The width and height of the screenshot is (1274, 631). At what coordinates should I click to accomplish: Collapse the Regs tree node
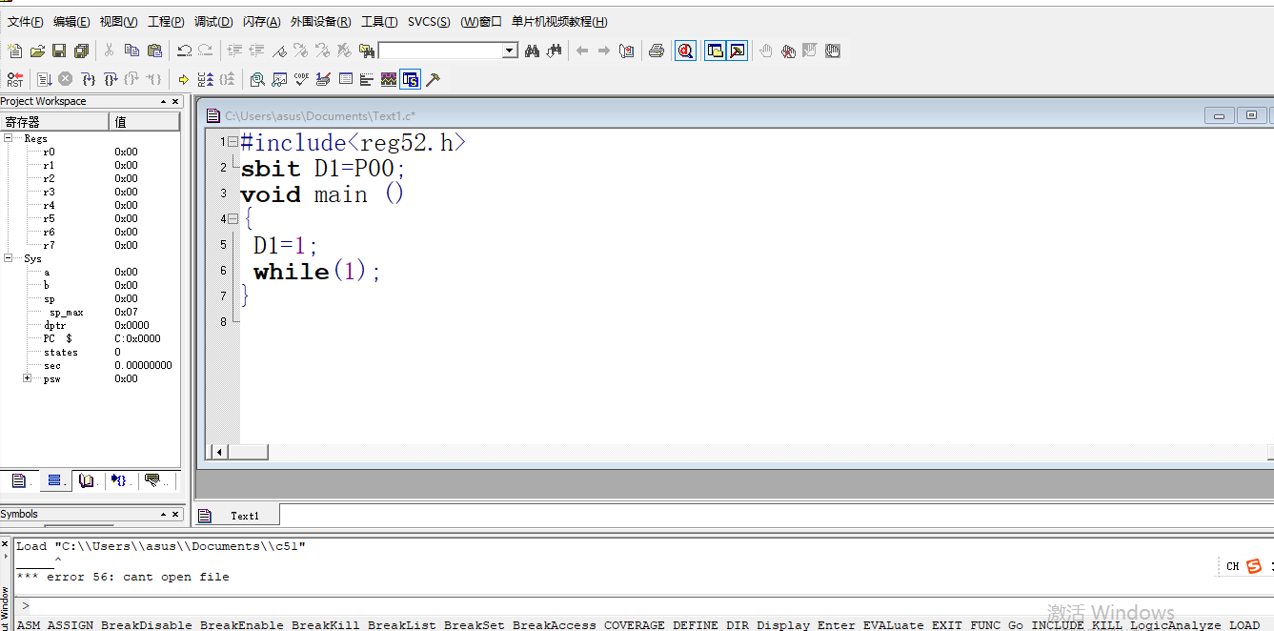(x=9, y=138)
